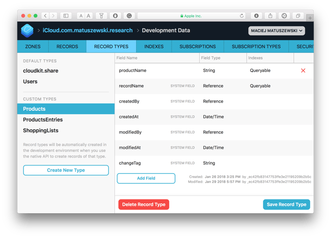Switch to the Zones tab
Image resolution: width=331 pixels, height=238 pixels.
coord(33,46)
